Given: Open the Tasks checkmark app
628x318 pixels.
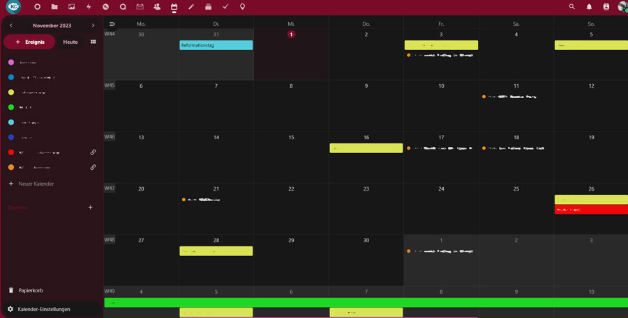Looking at the screenshot, I should coord(225,7).
